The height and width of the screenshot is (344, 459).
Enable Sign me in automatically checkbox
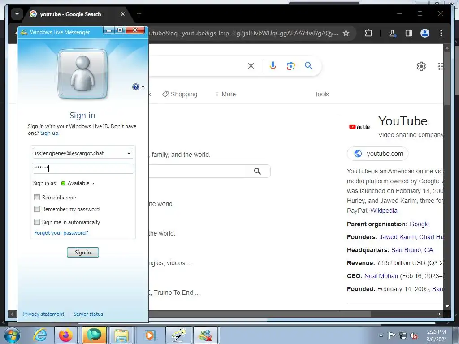click(37, 222)
